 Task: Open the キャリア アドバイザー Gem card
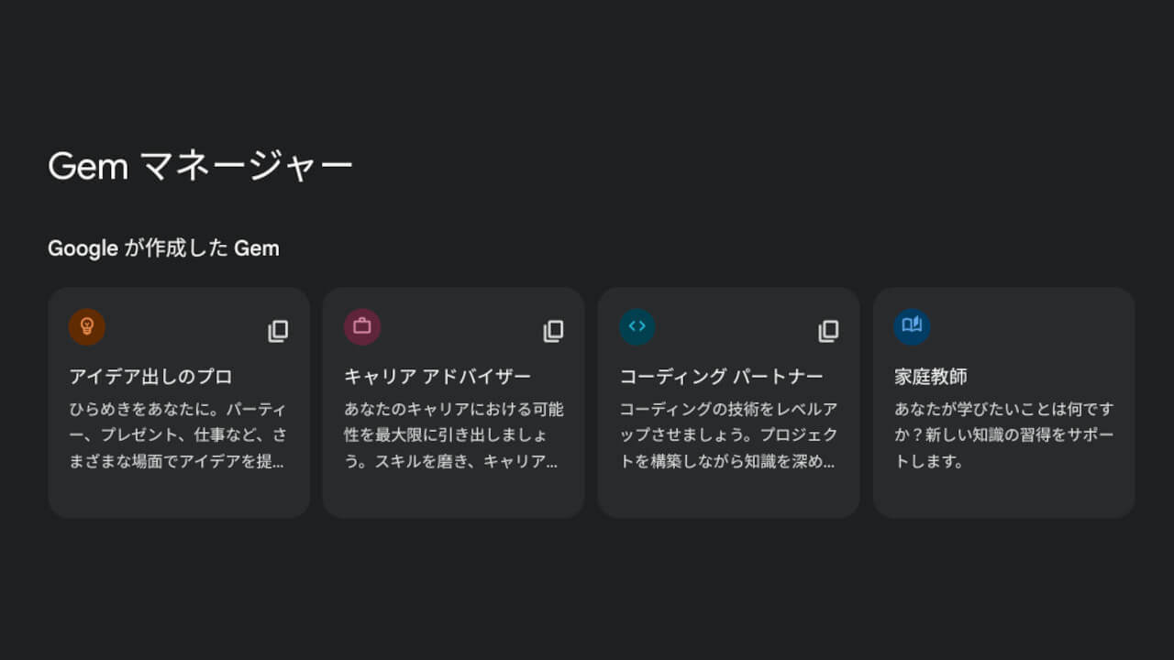453,431
